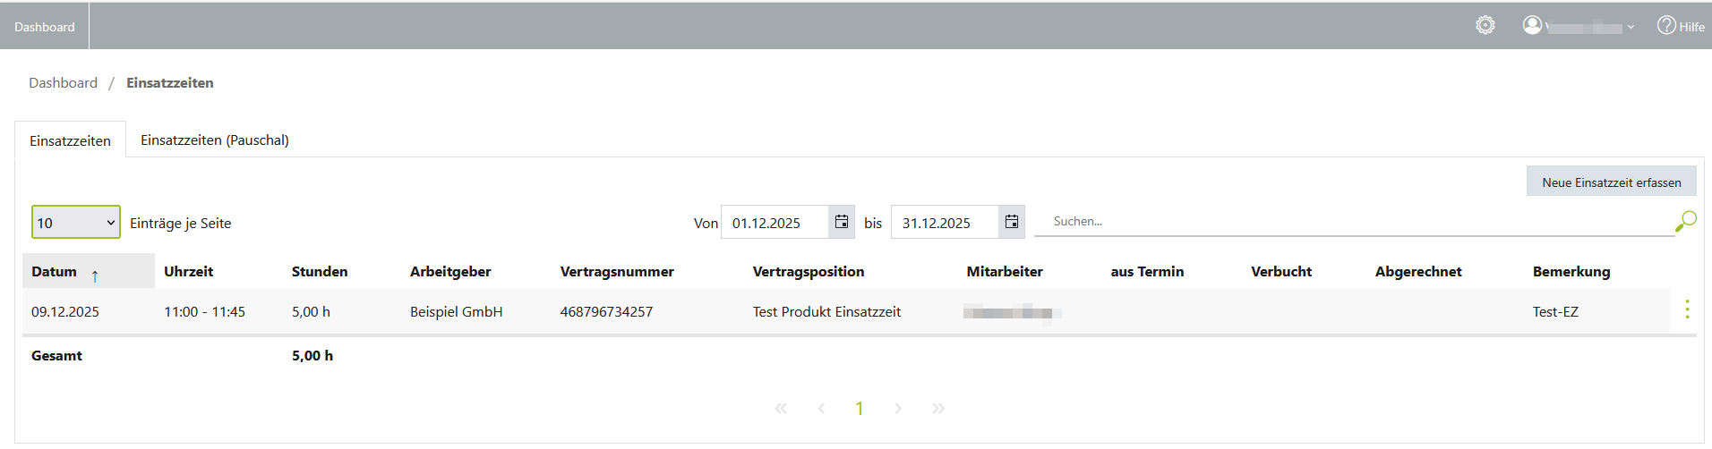Click the user profile avatar icon

(x=1532, y=25)
